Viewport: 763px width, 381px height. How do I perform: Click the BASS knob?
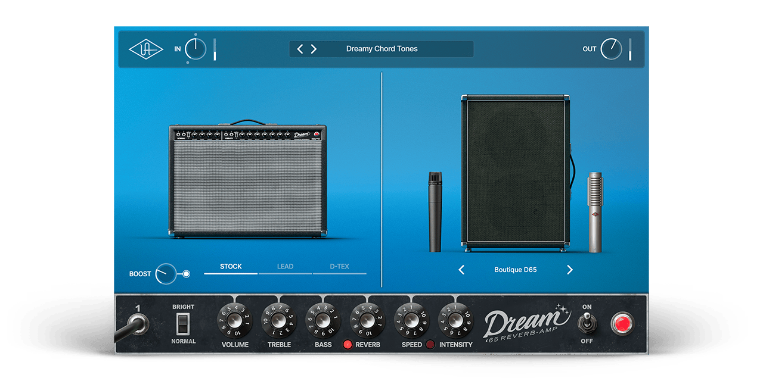pos(323,320)
